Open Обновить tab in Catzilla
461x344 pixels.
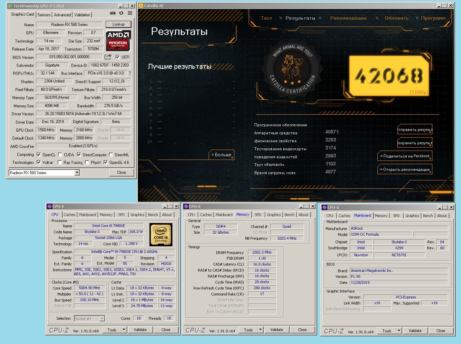coord(396,18)
